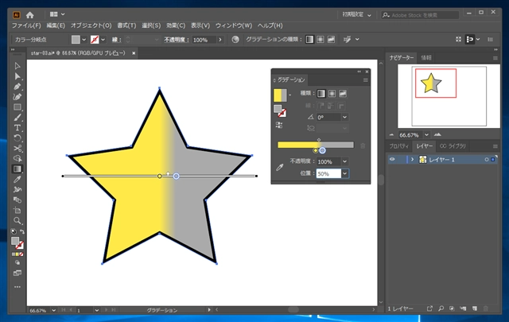The image size is (509, 322).
Task: Click the Home icon
Action: pyautogui.click(x=30, y=14)
